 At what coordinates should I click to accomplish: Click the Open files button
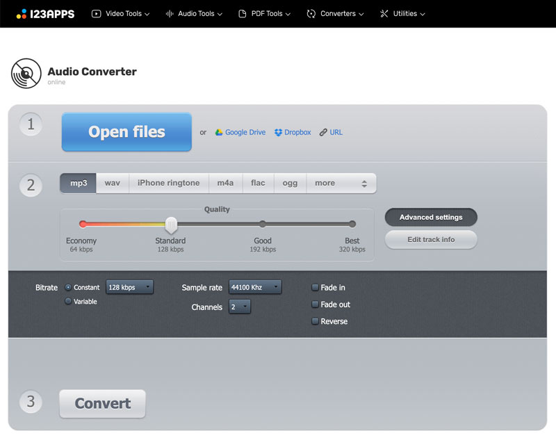point(126,132)
